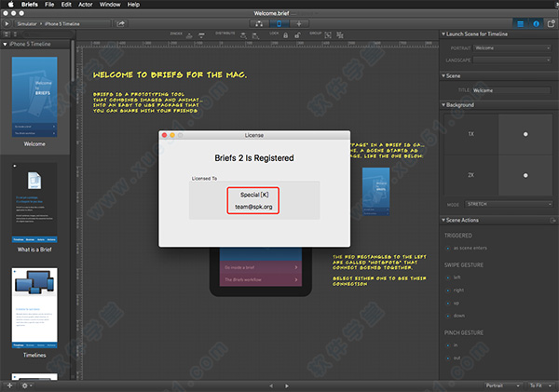This screenshot has height=392, width=559.
Task: Click the grid view icon above scene list
Action: point(7,34)
